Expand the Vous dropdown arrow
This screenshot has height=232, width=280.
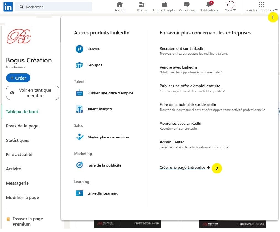[234, 10]
